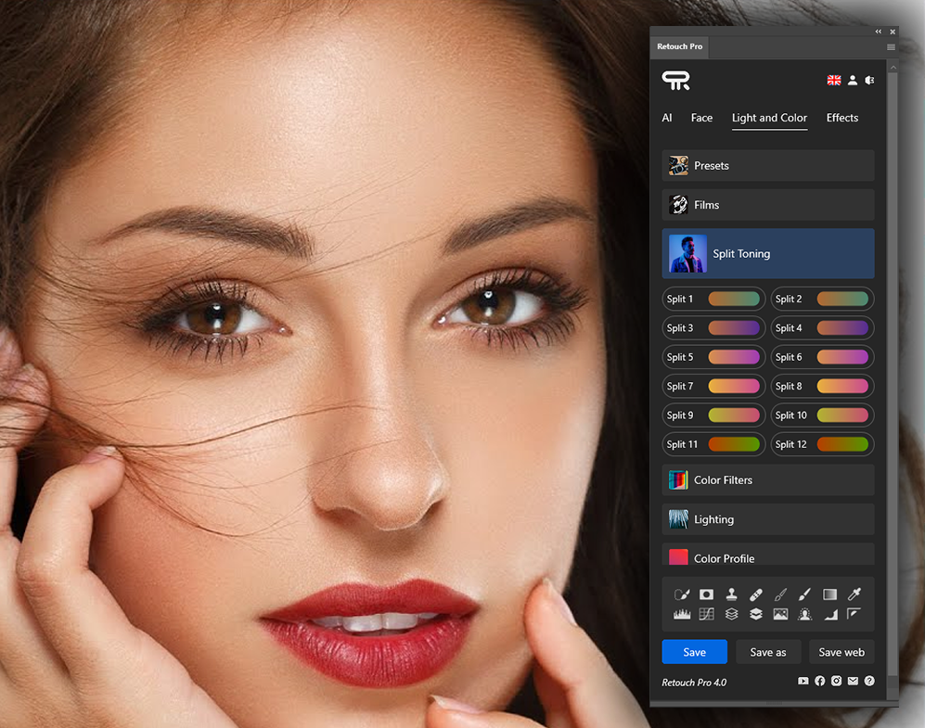Screen dimensions: 925x728
Task: Apply the Split 3 toning preset
Action: [x=713, y=327]
